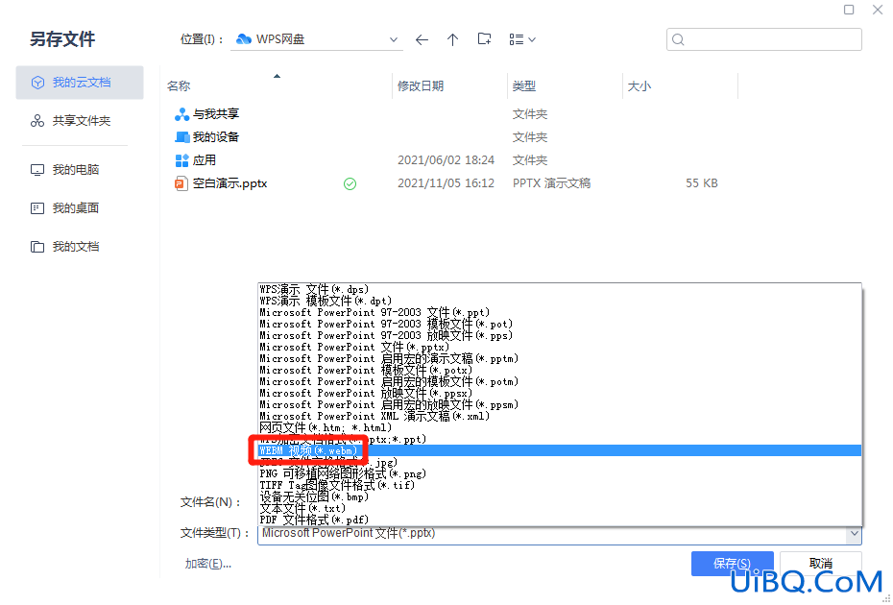Screen dimensions: 893x605
Task: Select the 与我共享 folder row
Action: click(447, 114)
